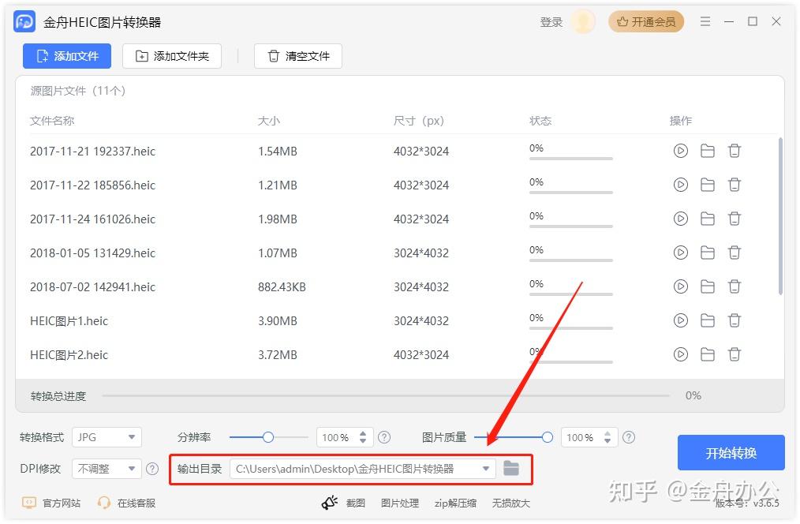Delete 2017-11-24 161026.heic with trash icon
This screenshot has width=800, height=524.
[735, 219]
